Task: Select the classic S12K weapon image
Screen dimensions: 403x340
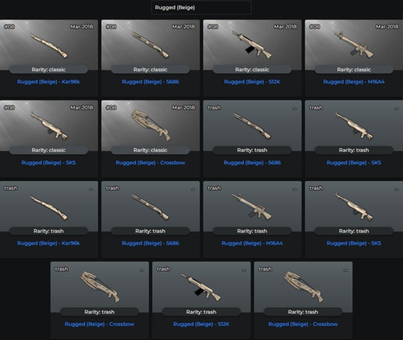Action: [252, 45]
